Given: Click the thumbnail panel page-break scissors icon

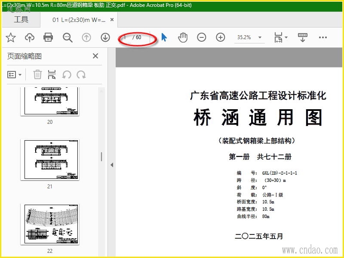Looking at the screenshot, I should click(x=52, y=74).
